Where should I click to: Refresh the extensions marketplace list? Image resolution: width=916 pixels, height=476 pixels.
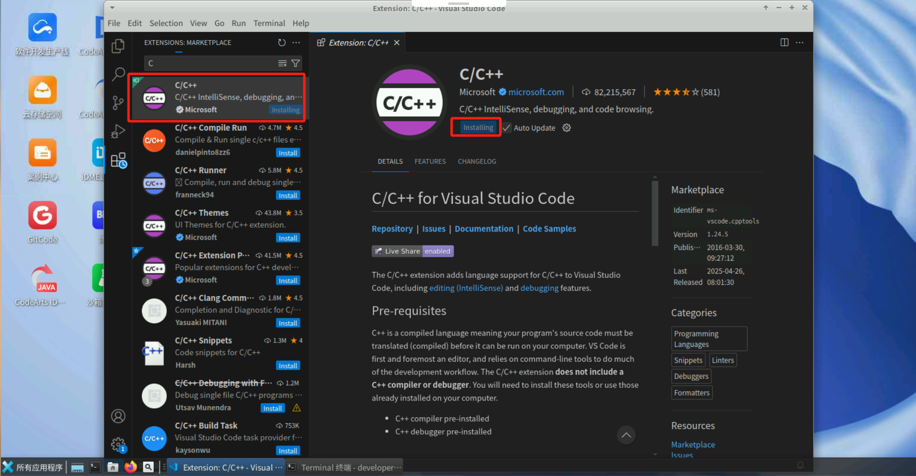(282, 42)
